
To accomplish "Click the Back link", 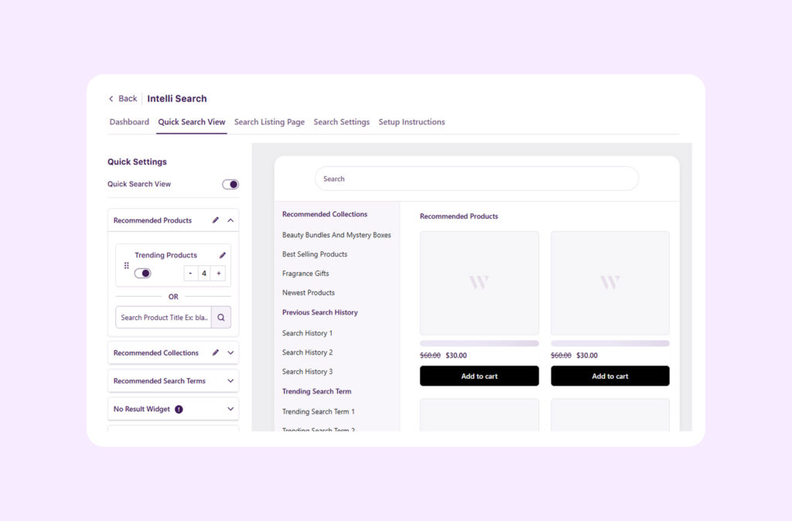I will tap(126, 98).
